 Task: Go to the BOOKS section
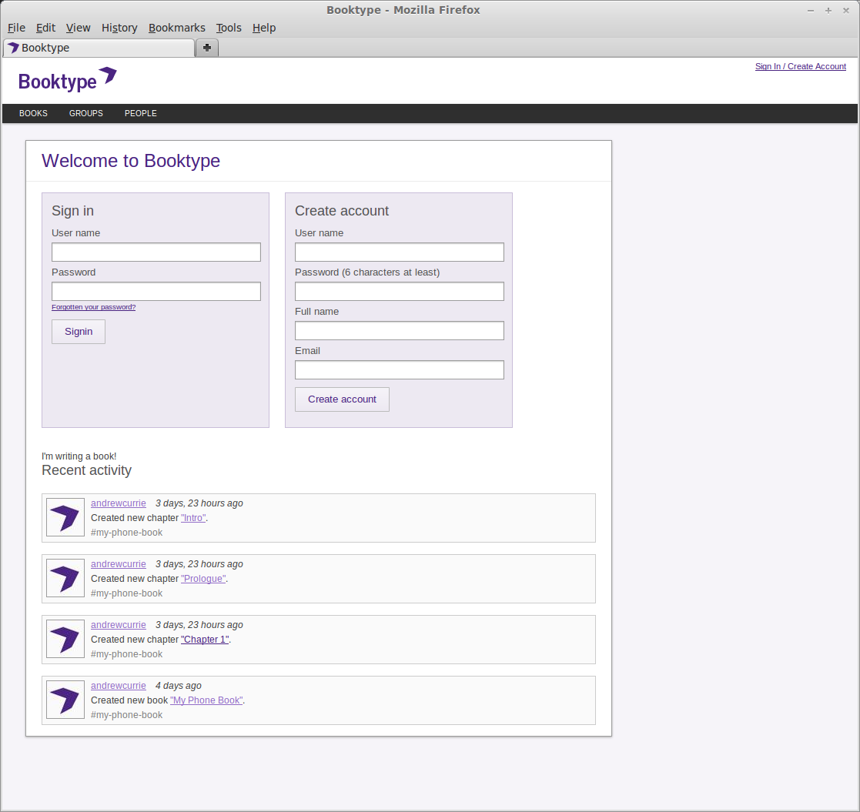point(33,113)
